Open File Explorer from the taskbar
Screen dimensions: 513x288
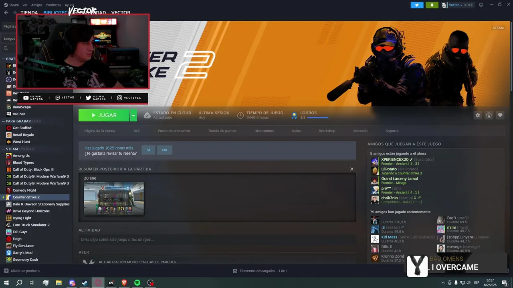pyautogui.click(x=59, y=282)
